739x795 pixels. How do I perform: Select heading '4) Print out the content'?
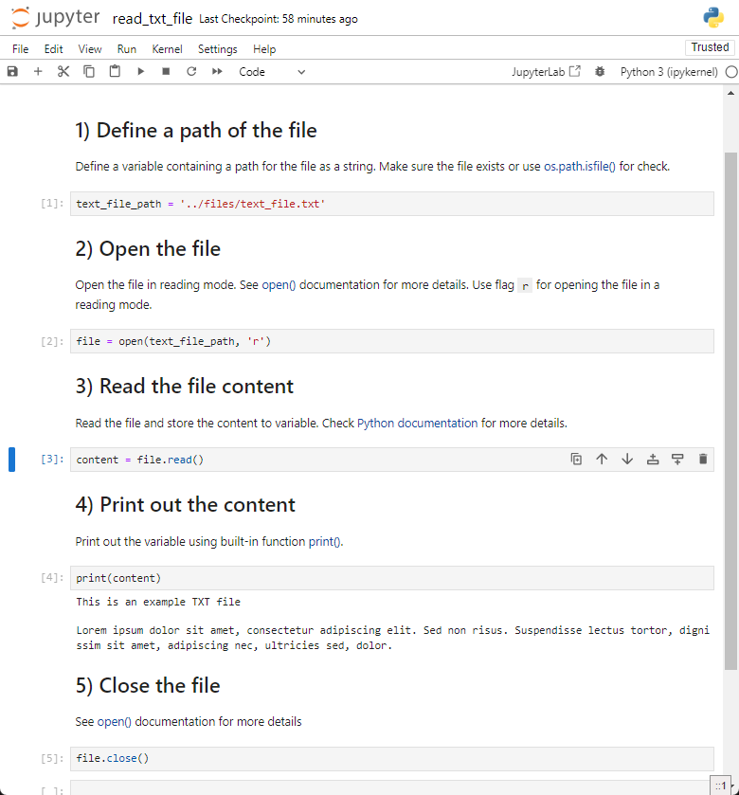pyautogui.click(x=186, y=505)
